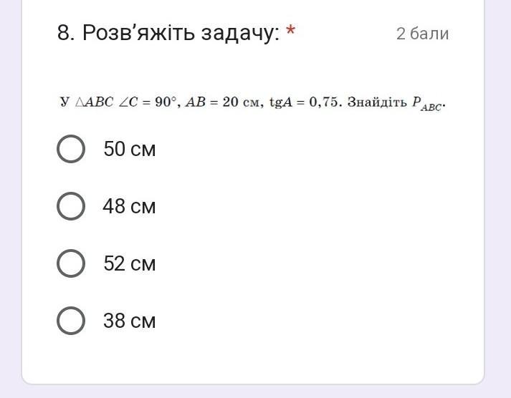Click the "2 бали" points label
Screen dimensions: 511x398
pos(423,34)
